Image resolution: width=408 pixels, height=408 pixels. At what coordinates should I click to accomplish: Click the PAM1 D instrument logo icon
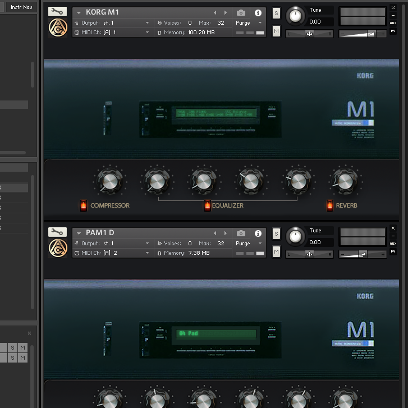[58, 248]
